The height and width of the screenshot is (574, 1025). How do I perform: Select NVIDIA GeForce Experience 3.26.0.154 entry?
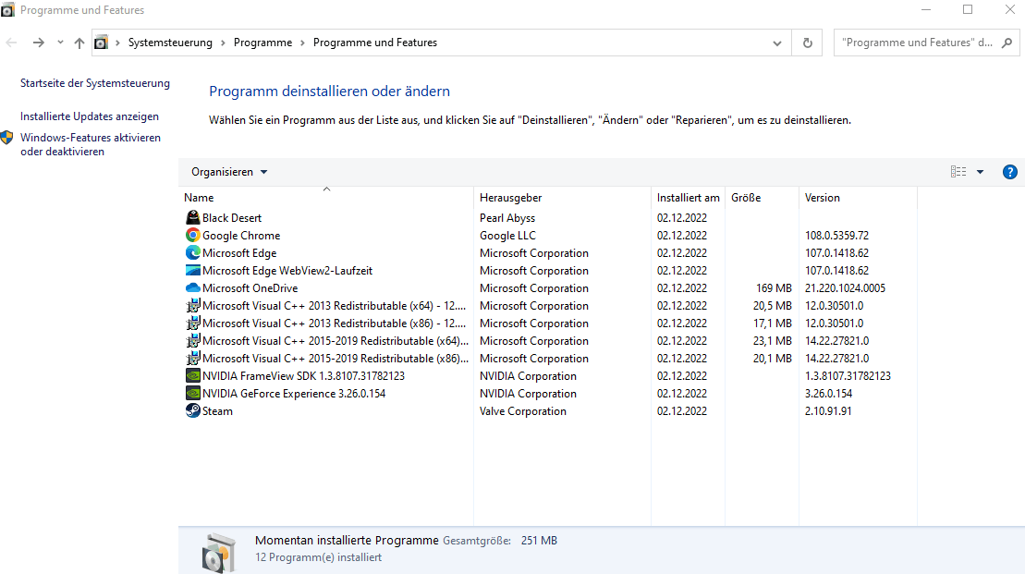click(294, 394)
